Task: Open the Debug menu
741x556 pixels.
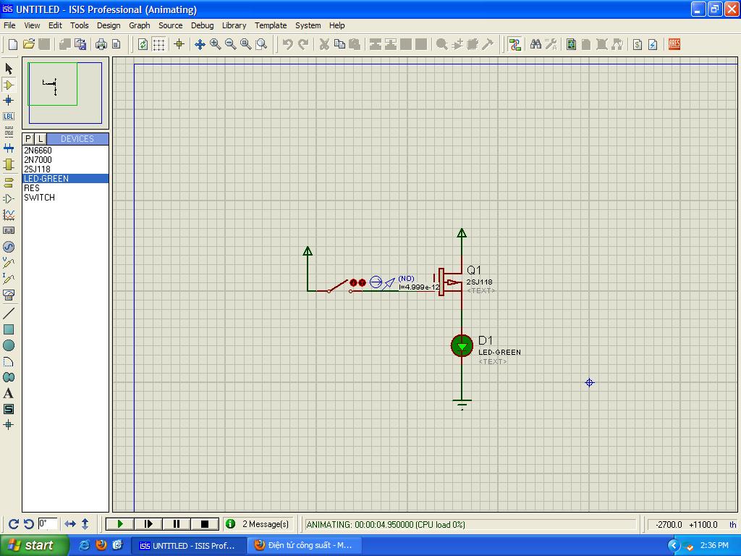Action: [202, 25]
